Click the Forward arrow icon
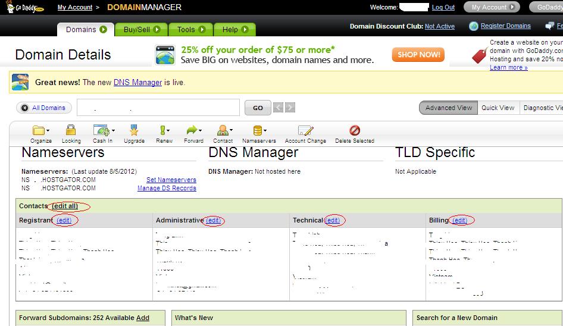Viewport: 563px width, 326px height. pyautogui.click(x=192, y=130)
